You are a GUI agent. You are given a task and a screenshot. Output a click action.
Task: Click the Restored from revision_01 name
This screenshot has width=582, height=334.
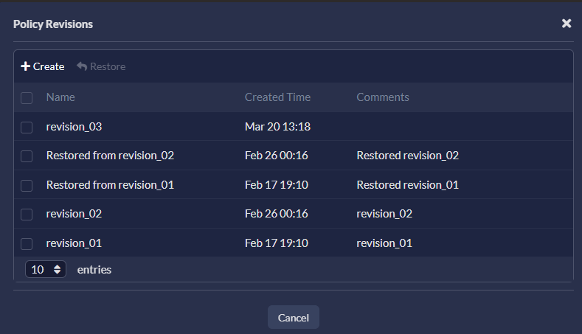pos(110,185)
